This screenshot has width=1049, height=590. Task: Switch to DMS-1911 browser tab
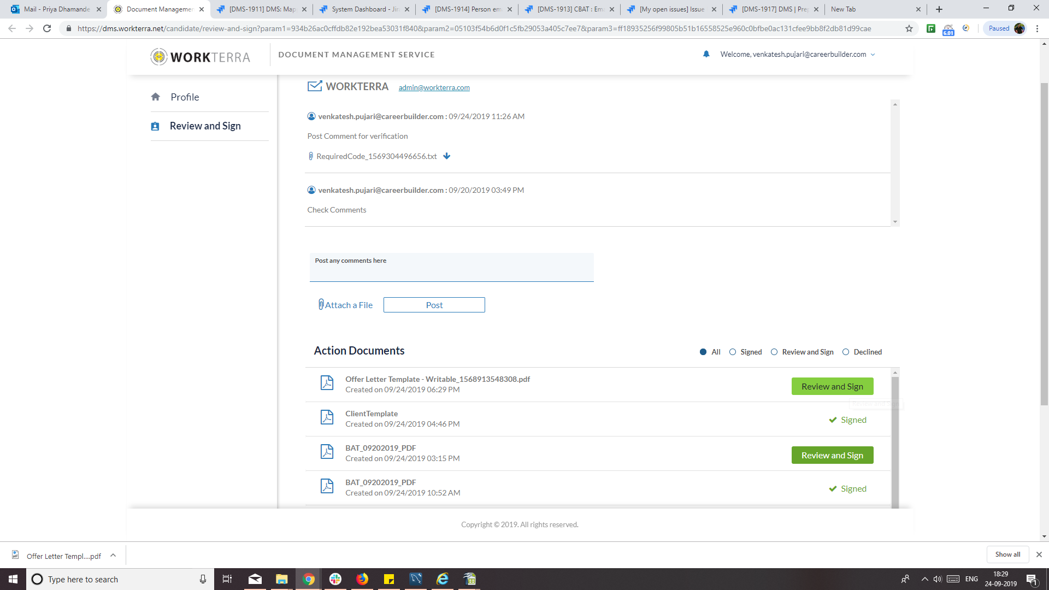(262, 9)
